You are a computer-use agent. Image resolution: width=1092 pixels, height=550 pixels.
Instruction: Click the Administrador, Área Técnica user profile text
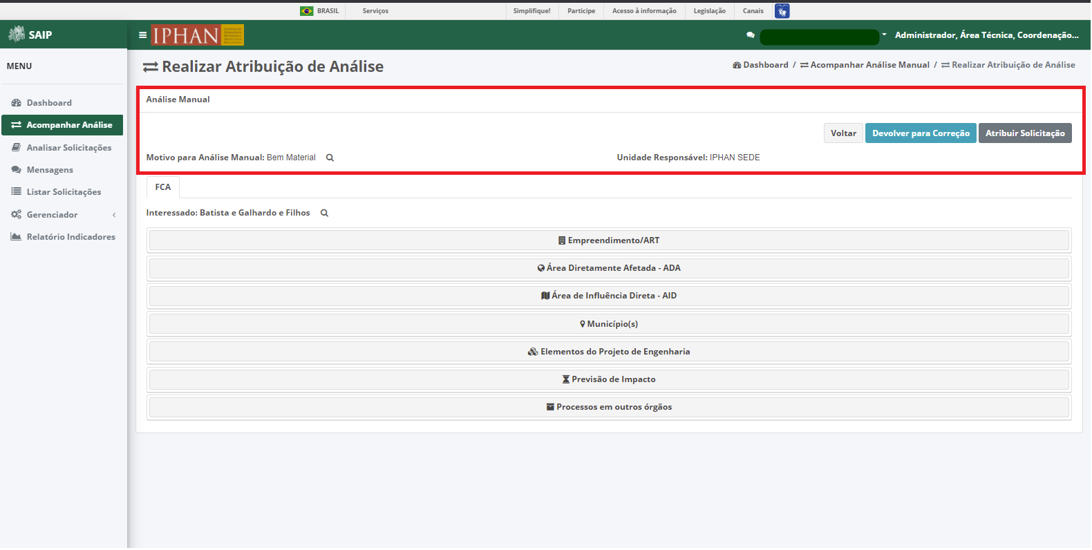[987, 35]
